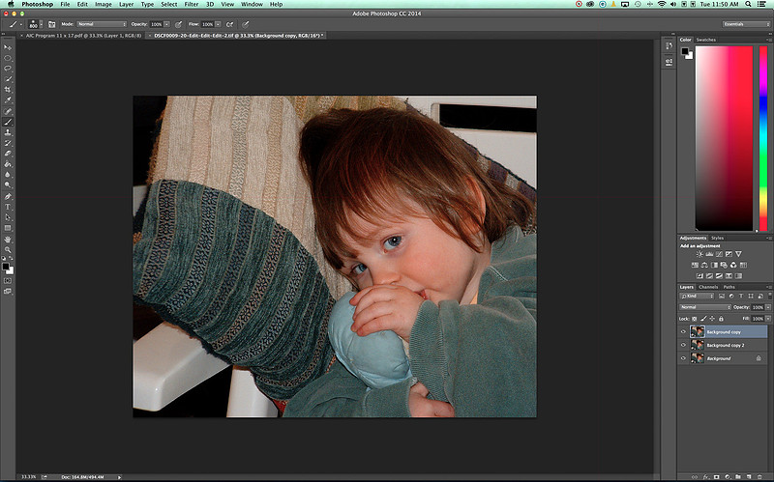Toggle visibility of Background copy 2 layer
The height and width of the screenshot is (482, 774).
tap(683, 345)
